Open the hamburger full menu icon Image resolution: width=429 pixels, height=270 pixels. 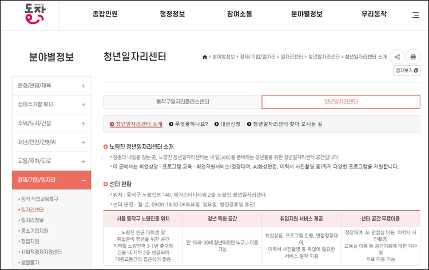coord(416,15)
